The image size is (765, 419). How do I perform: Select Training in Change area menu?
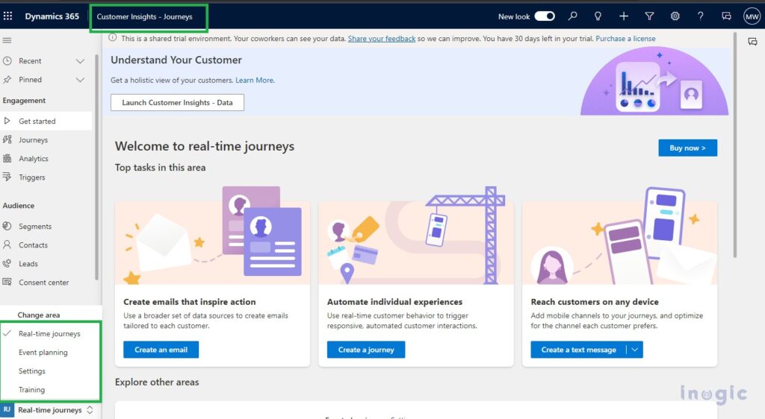[32, 390]
